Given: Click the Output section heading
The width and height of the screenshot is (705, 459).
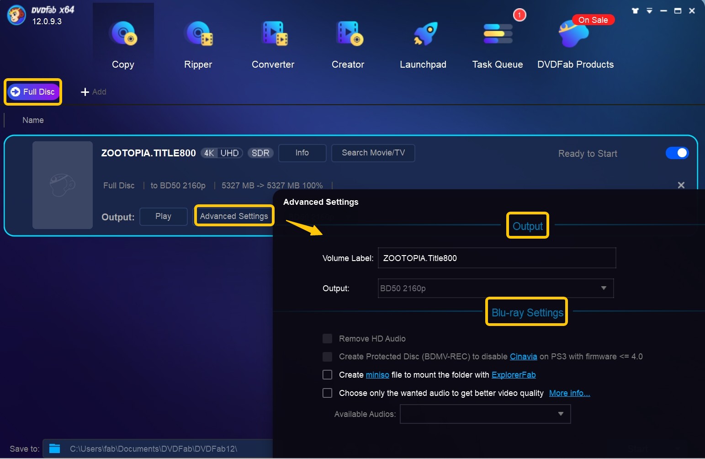Looking at the screenshot, I should coord(528,226).
